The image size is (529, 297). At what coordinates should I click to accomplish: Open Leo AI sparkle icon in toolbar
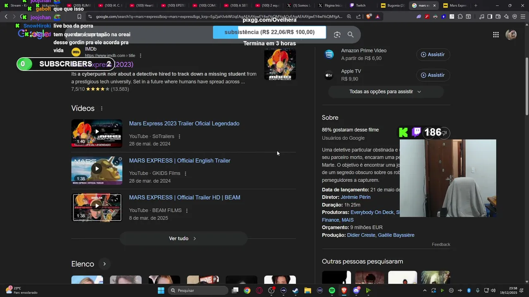[x=506, y=16]
